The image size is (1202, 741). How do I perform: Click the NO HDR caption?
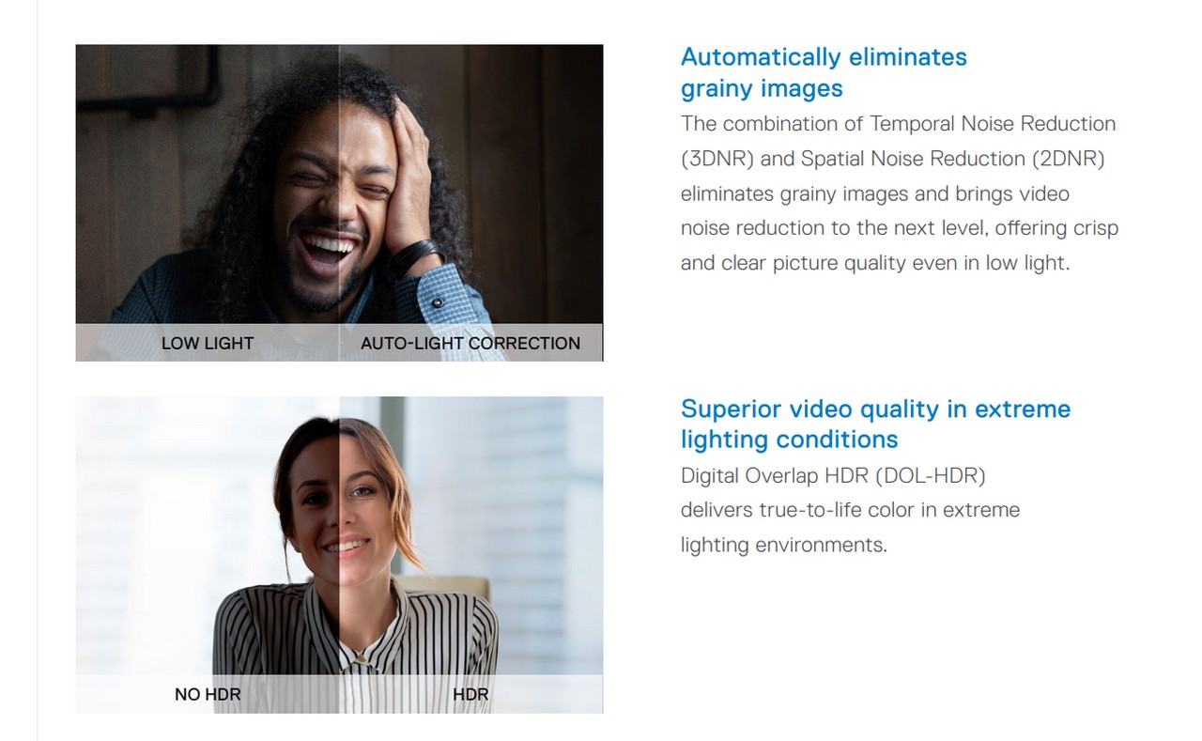point(208,695)
